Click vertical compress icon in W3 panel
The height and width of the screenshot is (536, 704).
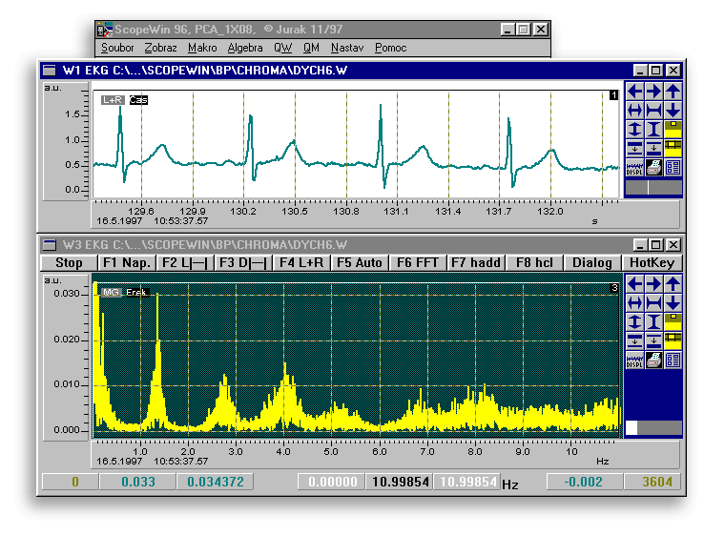coord(634,321)
